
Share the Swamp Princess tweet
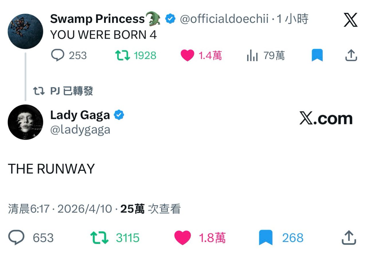(351, 55)
